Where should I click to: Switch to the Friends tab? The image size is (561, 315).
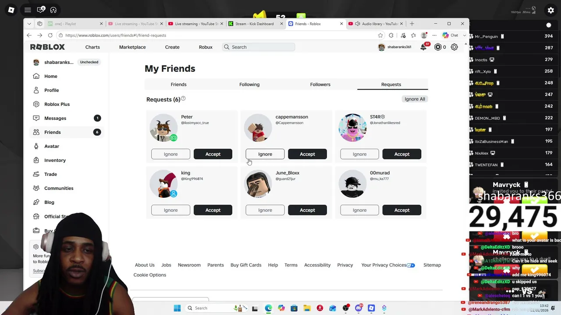pos(178,84)
